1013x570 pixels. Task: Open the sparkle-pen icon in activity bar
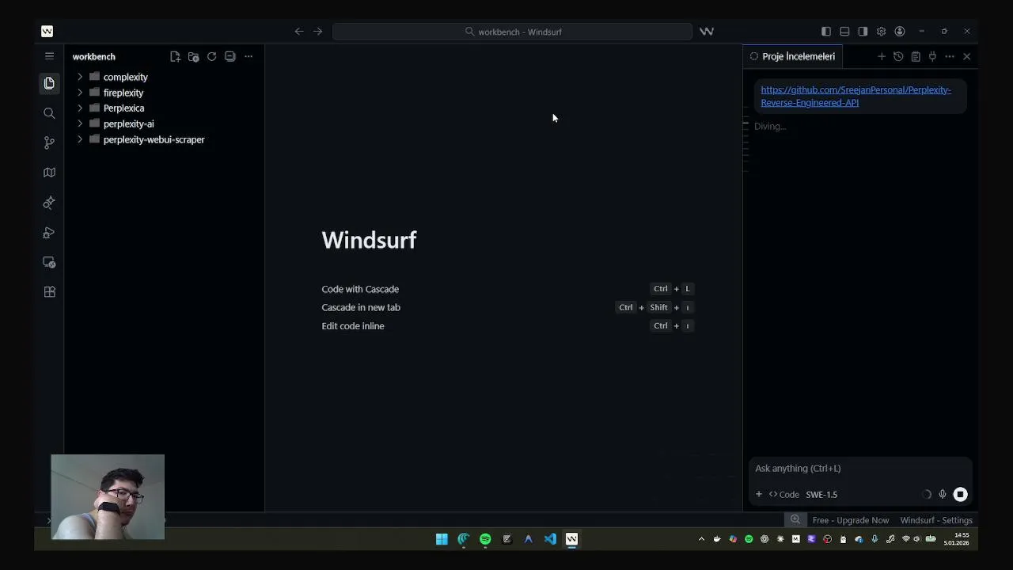click(49, 203)
